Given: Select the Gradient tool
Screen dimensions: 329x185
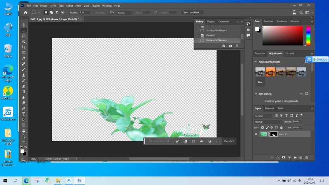Looking at the screenshot, I should pos(24,92).
